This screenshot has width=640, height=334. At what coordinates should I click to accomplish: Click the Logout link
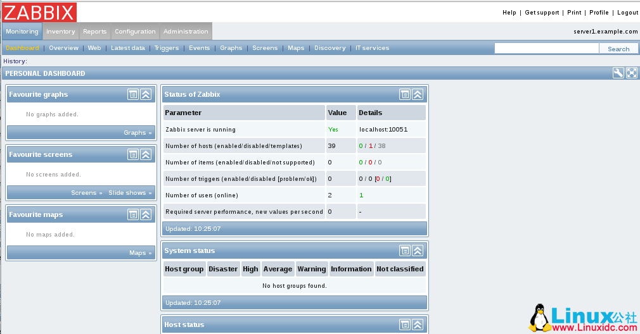coord(627,13)
